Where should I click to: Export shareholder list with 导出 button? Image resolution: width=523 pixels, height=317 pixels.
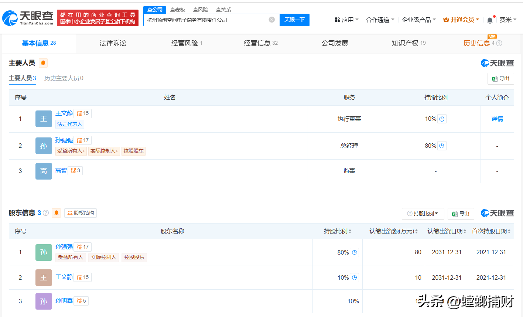point(461,214)
